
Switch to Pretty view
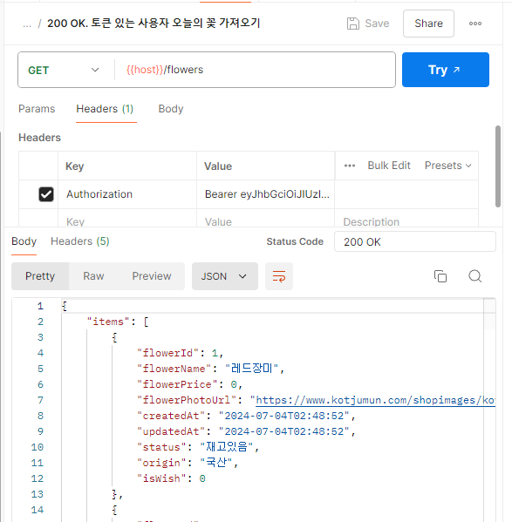point(40,276)
